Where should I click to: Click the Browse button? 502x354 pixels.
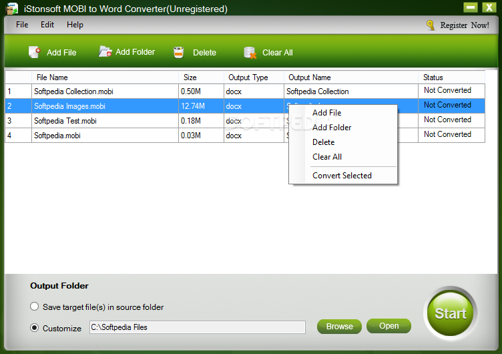click(339, 327)
